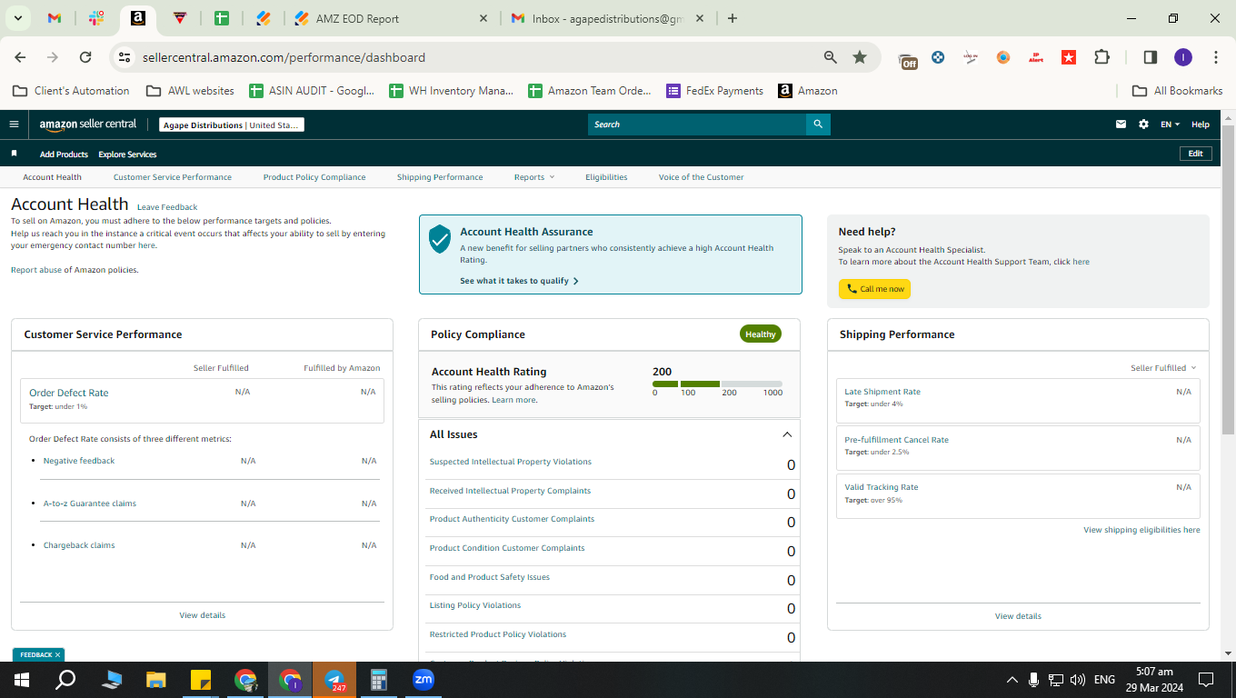The width and height of the screenshot is (1236, 698).
Task: Click the Add Products link
Action: pos(64,155)
